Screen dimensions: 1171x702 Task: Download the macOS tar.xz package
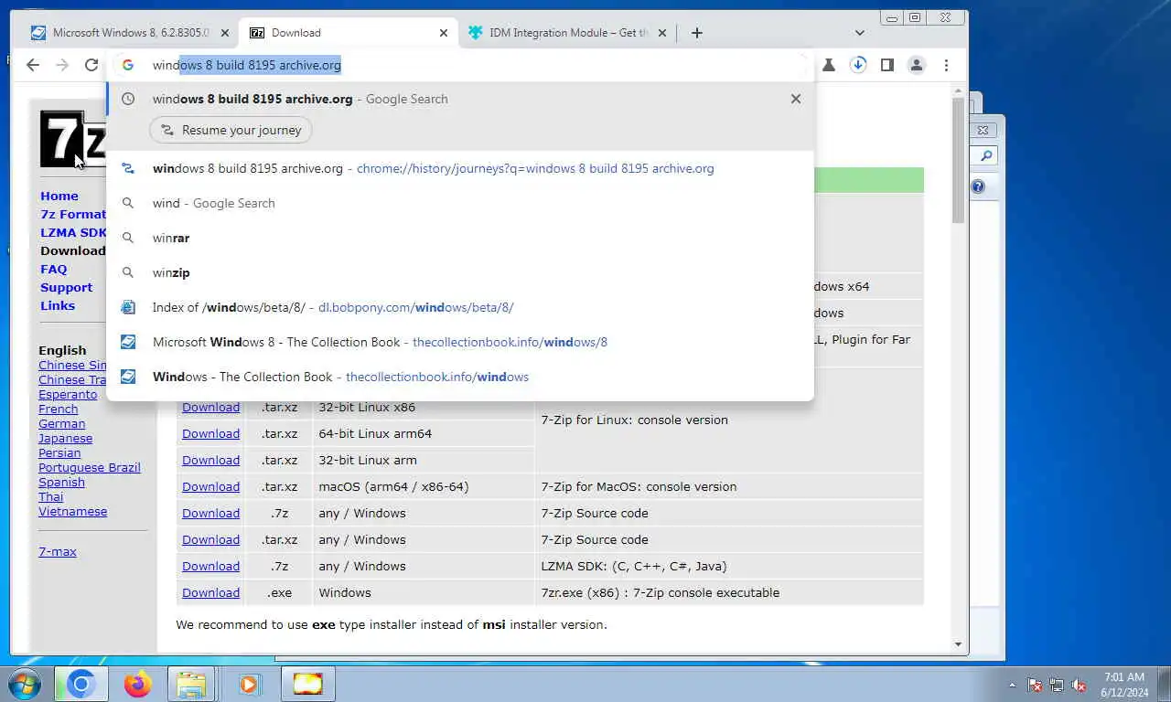coord(210,486)
